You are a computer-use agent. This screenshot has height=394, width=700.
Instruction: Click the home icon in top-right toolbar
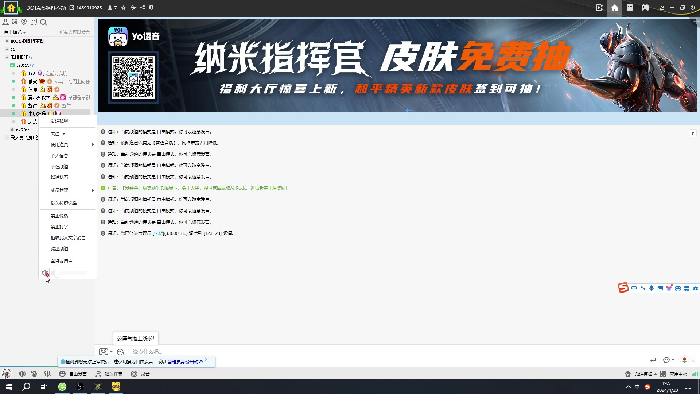(615, 8)
